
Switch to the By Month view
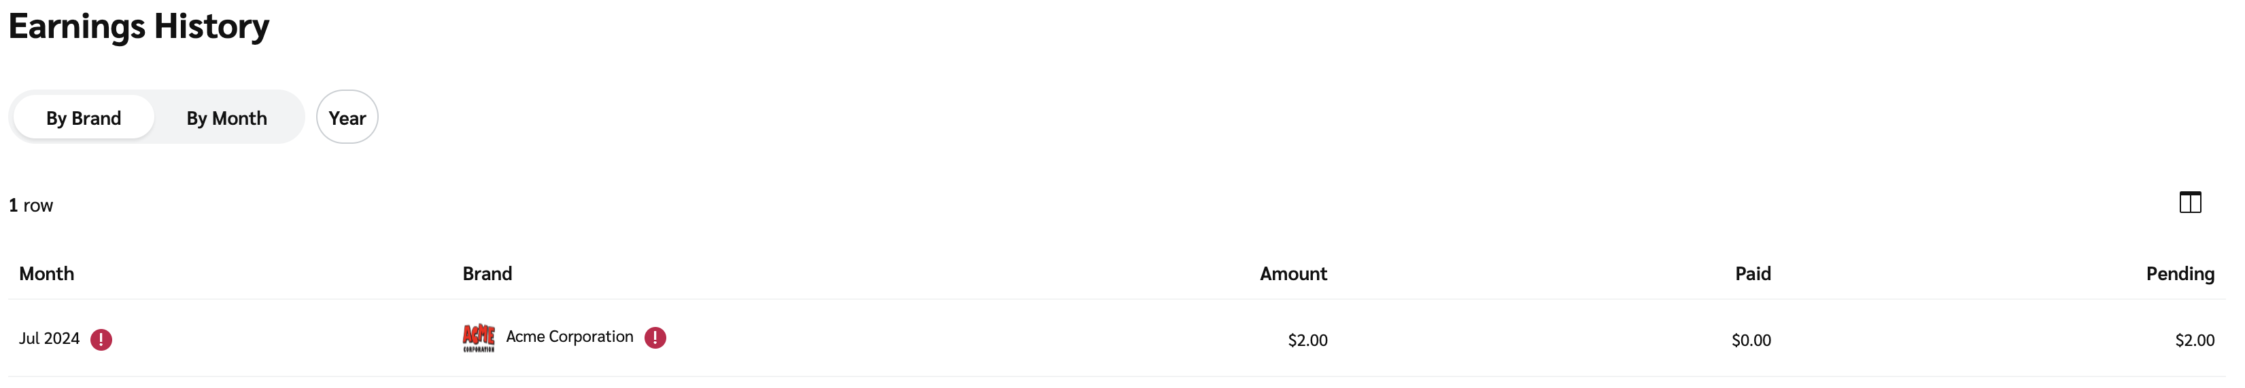point(226,118)
